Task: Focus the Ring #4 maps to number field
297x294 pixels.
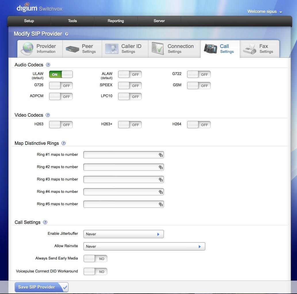Action: click(x=124, y=192)
